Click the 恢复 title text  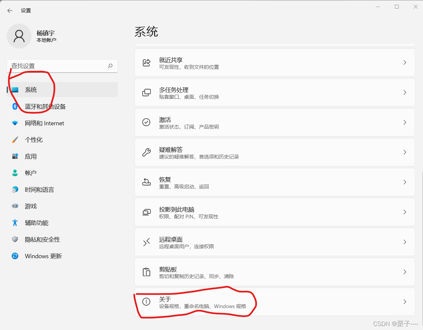click(x=165, y=179)
